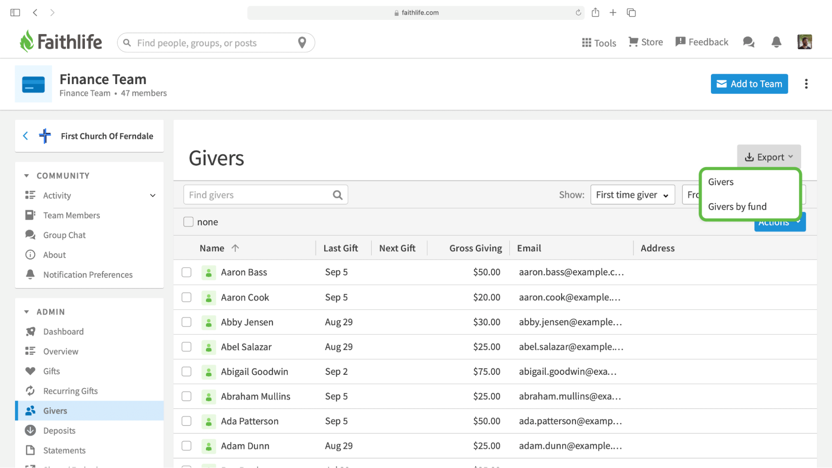832x468 pixels.
Task: Collapse the Admin section
Action: pyautogui.click(x=27, y=312)
